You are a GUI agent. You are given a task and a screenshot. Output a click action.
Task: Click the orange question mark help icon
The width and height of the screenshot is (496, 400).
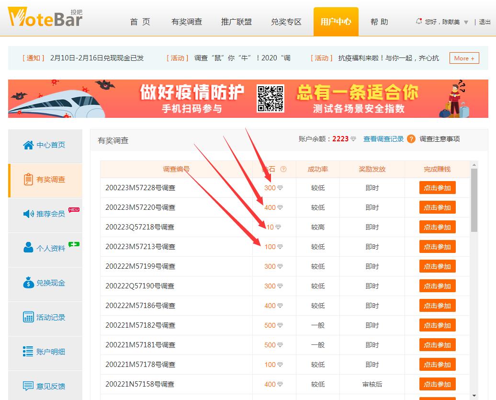pyautogui.click(x=410, y=139)
